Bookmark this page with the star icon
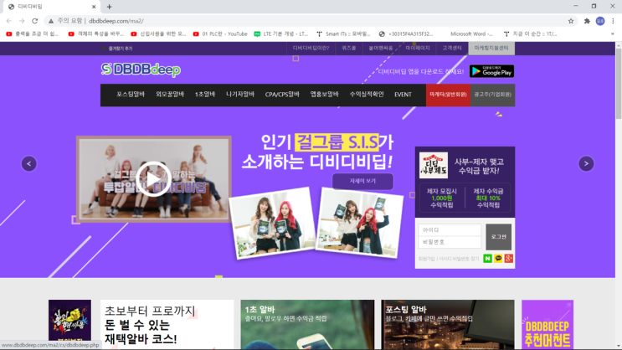The width and height of the screenshot is (622, 350). [x=571, y=21]
